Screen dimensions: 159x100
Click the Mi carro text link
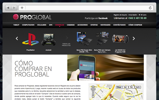pos(143,15)
